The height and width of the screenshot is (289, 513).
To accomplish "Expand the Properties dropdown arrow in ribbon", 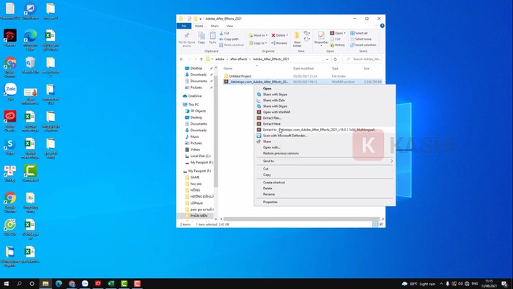I will click(321, 45).
